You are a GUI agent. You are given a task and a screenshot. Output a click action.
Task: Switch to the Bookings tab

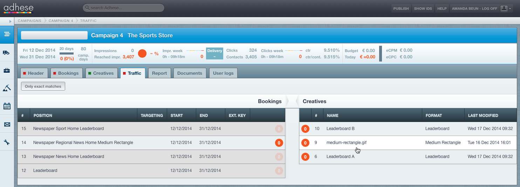click(67, 73)
